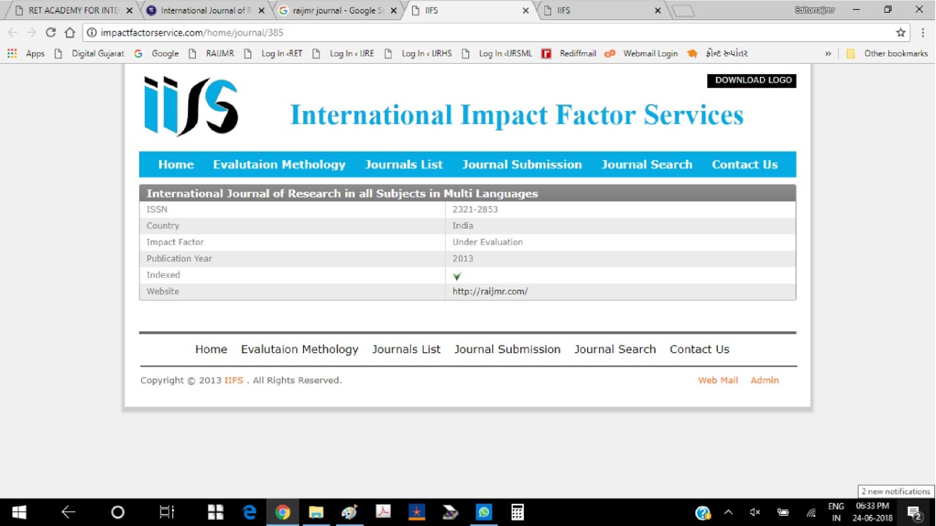This screenshot has height=526, width=936.
Task: Show hidden system tray icons
Action: click(x=728, y=512)
